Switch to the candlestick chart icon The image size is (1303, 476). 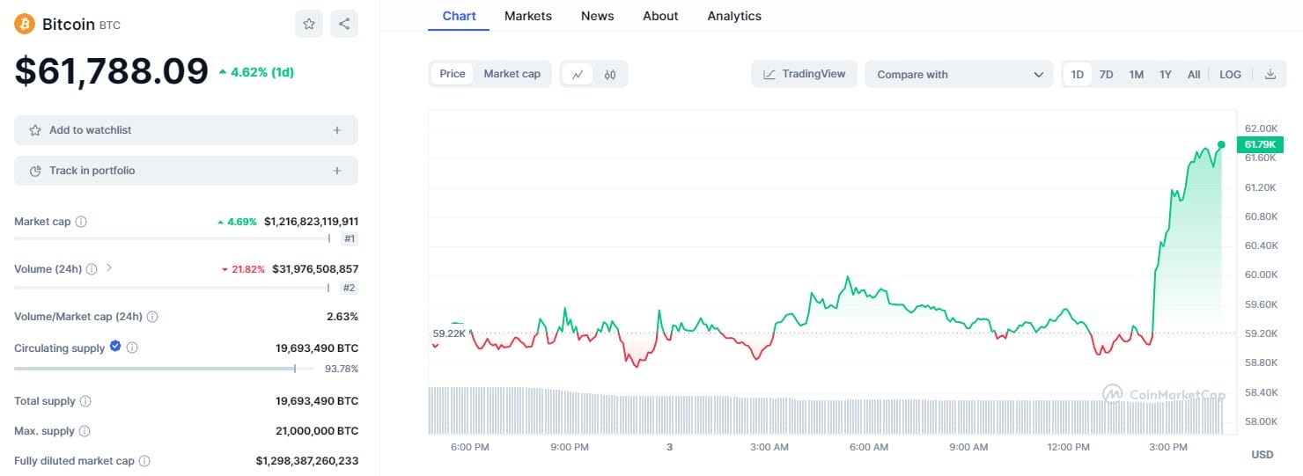click(x=610, y=75)
